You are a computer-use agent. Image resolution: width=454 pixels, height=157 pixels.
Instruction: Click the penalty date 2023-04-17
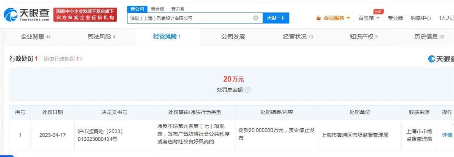coord(52,135)
